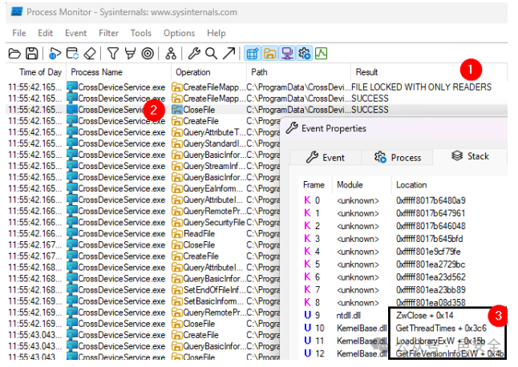Open the Help menu
The width and height of the screenshot is (518, 367).
click(x=216, y=33)
